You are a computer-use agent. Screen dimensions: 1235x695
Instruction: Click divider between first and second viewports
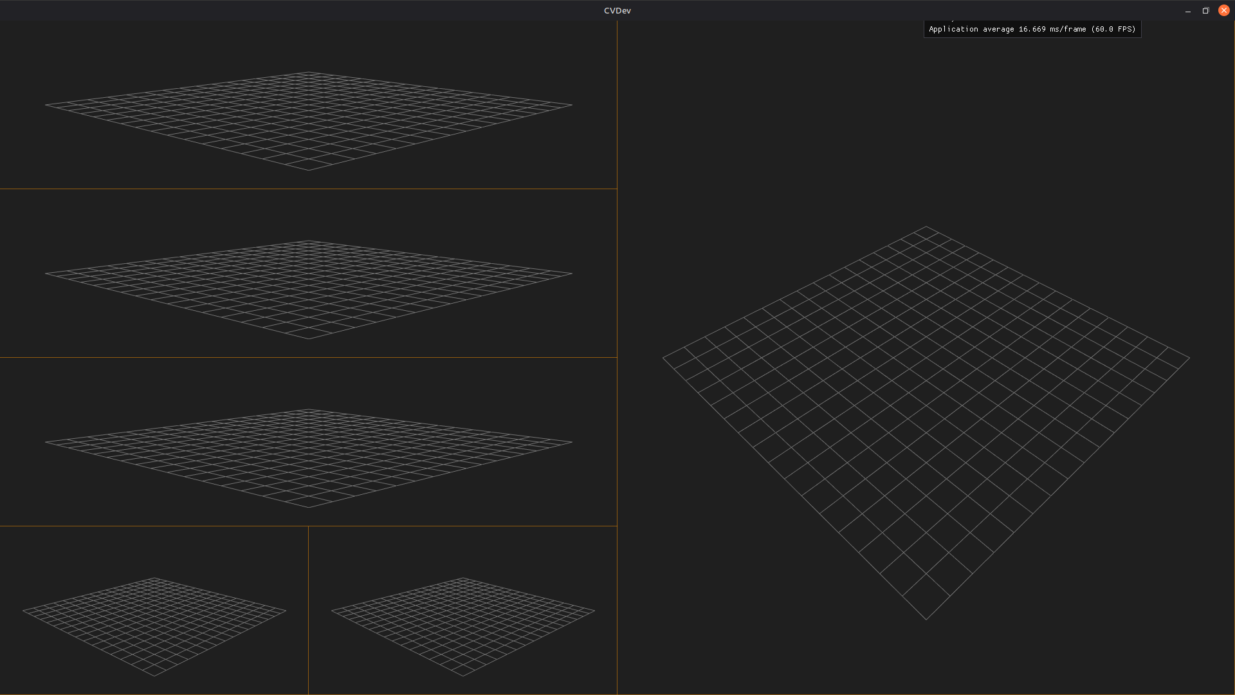tap(308, 189)
